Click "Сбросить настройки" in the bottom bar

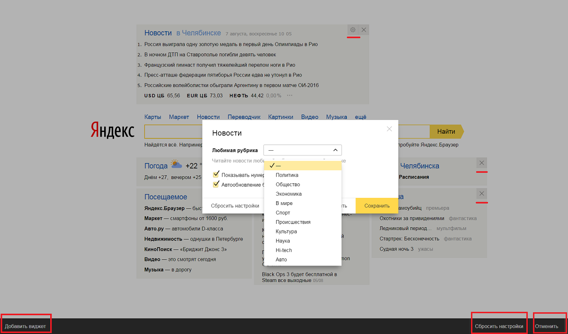pos(499,326)
